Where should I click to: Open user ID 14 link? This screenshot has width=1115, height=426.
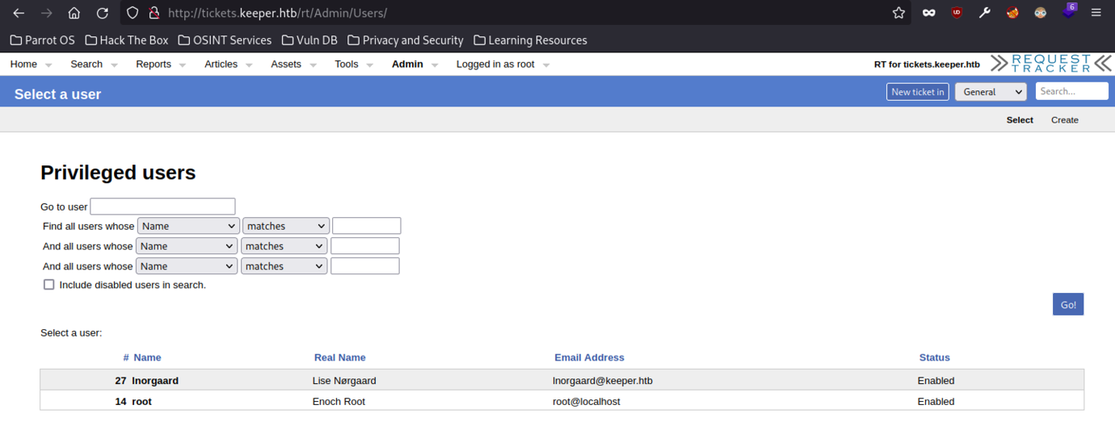[x=120, y=401]
